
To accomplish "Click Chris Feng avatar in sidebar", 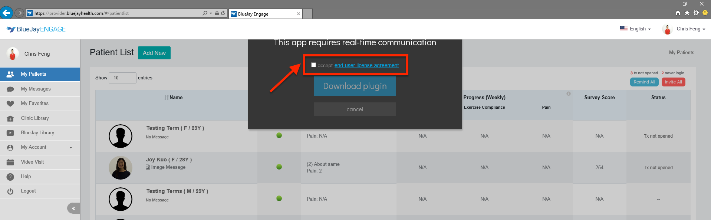I will pyautogui.click(x=13, y=54).
